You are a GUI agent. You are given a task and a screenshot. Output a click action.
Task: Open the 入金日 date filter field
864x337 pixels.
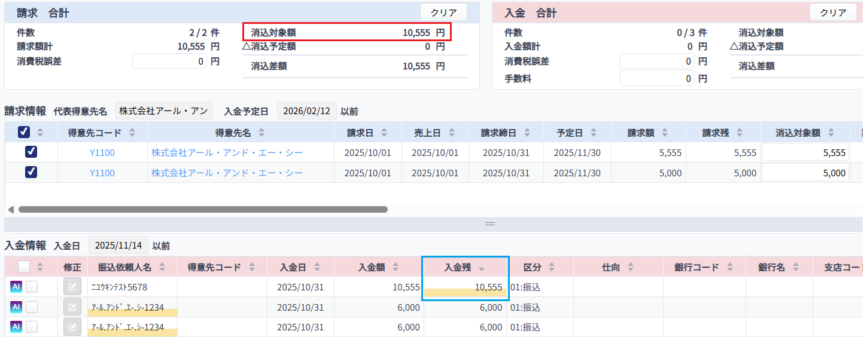tap(118, 246)
